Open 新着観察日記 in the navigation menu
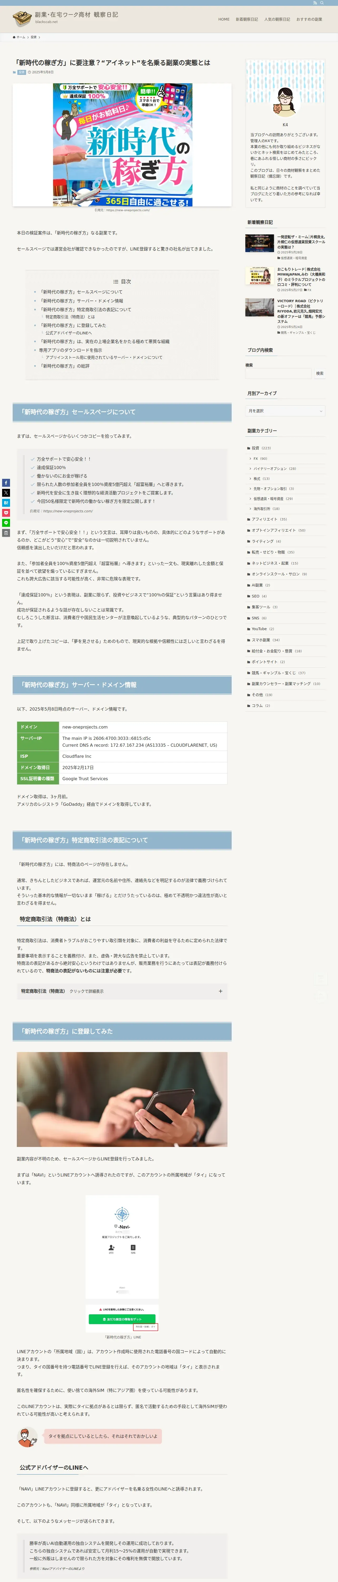This screenshot has width=338, height=1582. pos(247,19)
